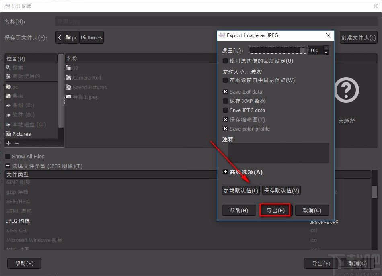Click the quality slider 质量(Q)
Viewport: 382px width, 276px height.
pyautogui.click(x=277, y=50)
